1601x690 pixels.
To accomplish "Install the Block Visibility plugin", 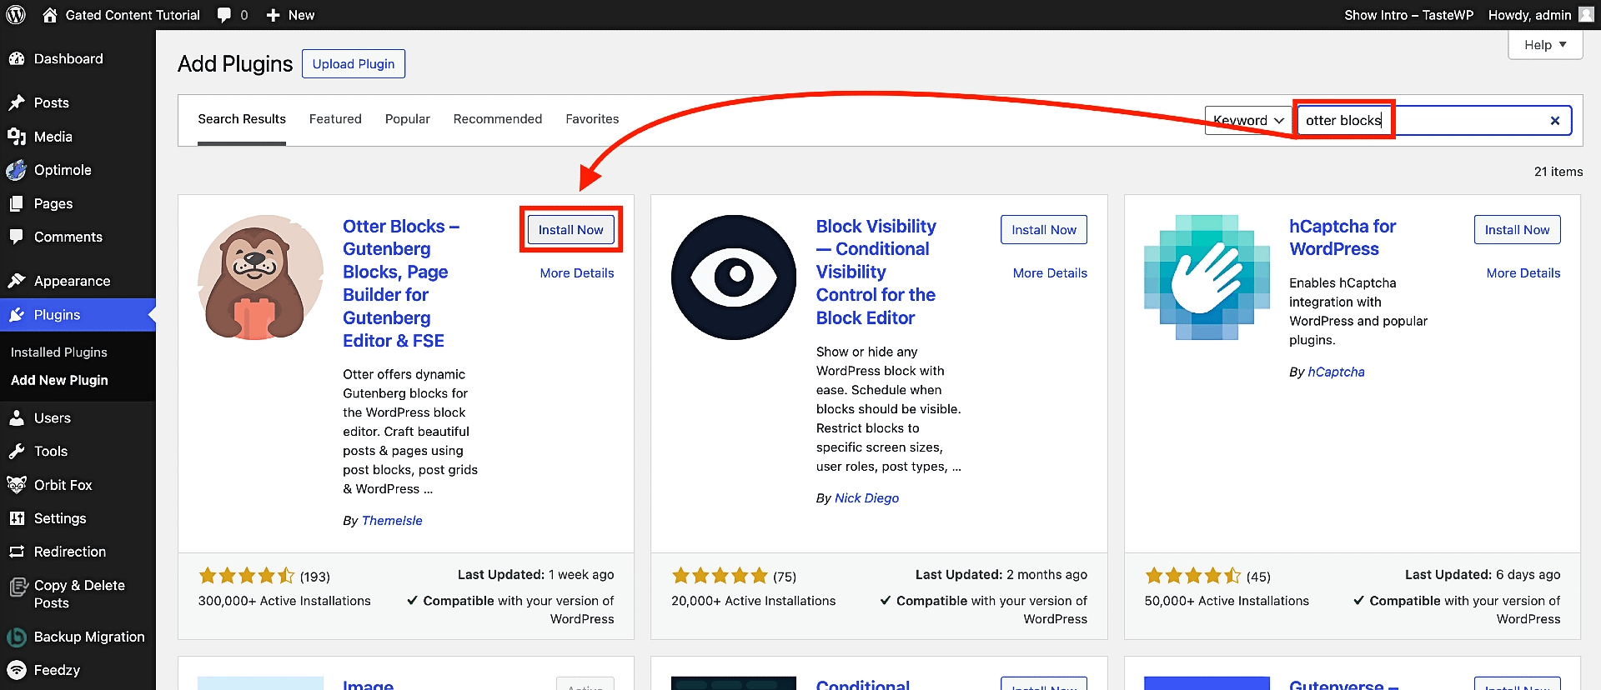I will [1044, 230].
